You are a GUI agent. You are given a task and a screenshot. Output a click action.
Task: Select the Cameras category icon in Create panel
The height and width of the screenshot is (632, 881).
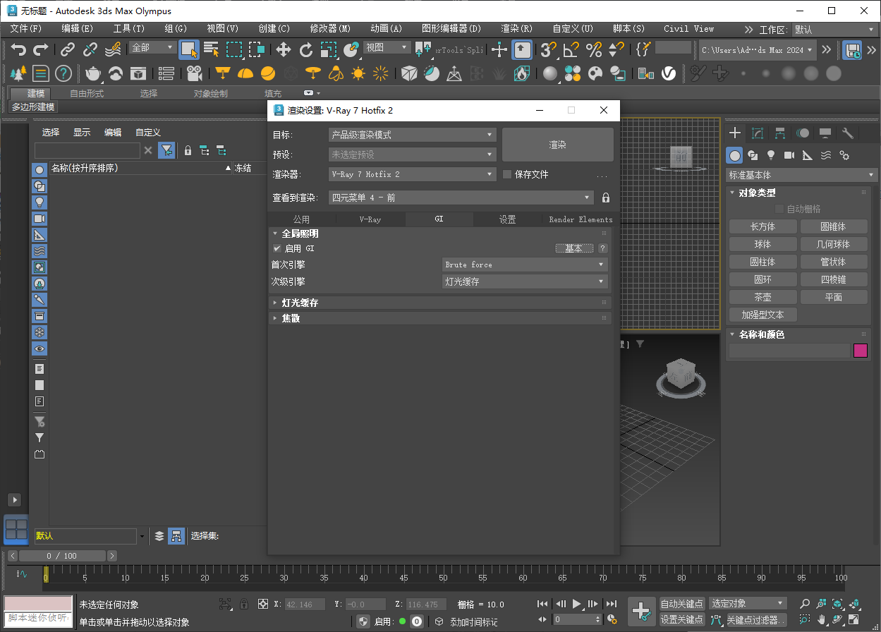click(789, 155)
